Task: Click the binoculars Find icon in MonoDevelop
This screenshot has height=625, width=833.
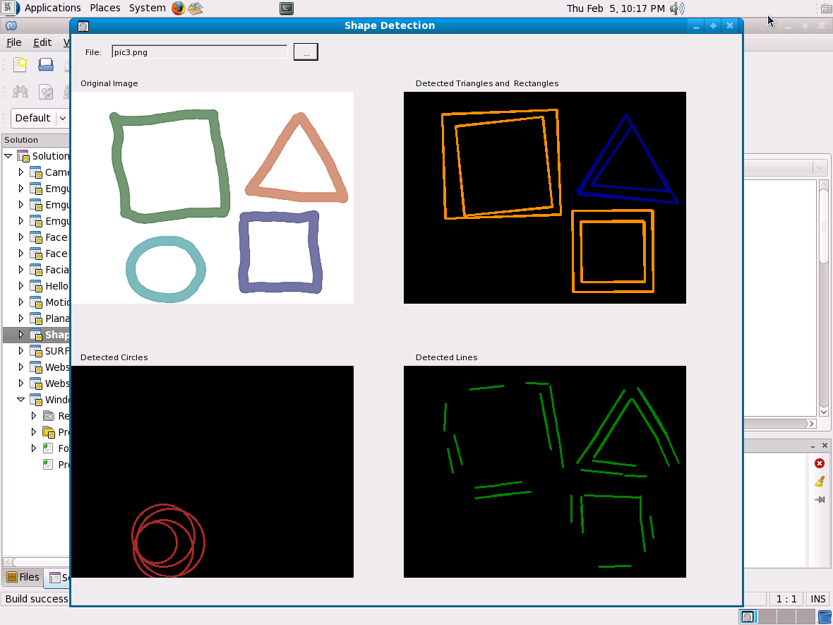Action: pos(20,91)
